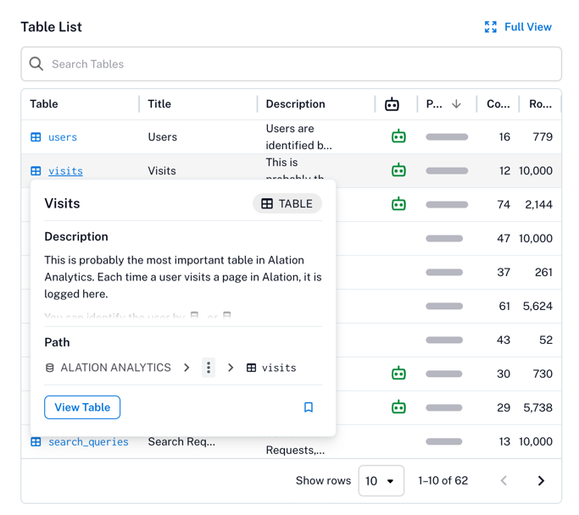Click the Ro... column header
The image size is (579, 515).
point(540,104)
